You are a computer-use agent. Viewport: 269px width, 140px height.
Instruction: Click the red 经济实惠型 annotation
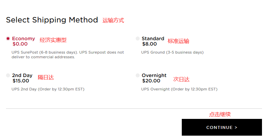point(53,40)
